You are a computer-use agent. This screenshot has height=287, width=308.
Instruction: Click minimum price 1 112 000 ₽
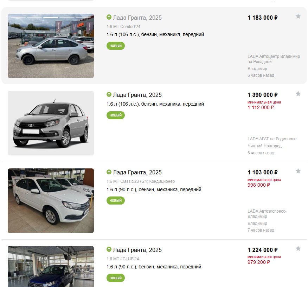click(x=261, y=107)
